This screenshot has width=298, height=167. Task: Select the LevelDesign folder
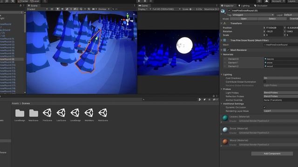[20, 115]
